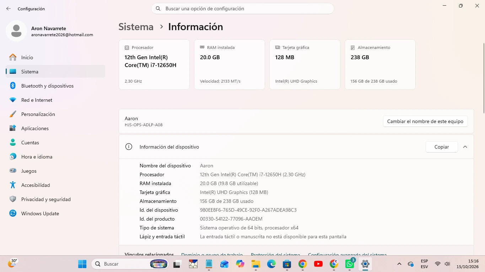The height and width of the screenshot is (272, 485).
Task: Open the Procesador info card
Action: point(154,65)
